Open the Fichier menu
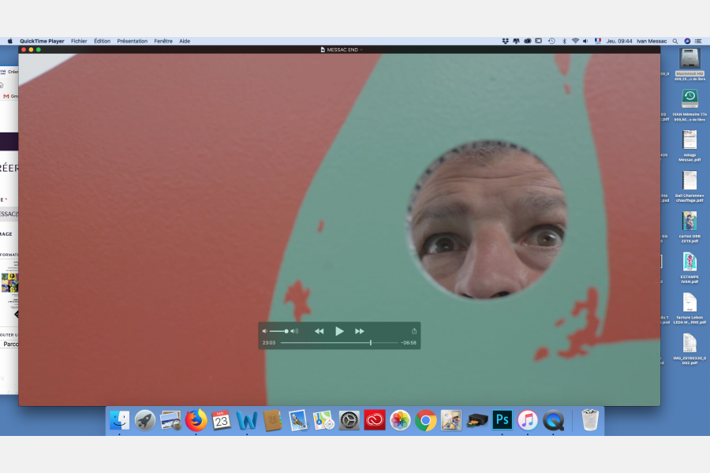The height and width of the screenshot is (473, 710). (79, 41)
